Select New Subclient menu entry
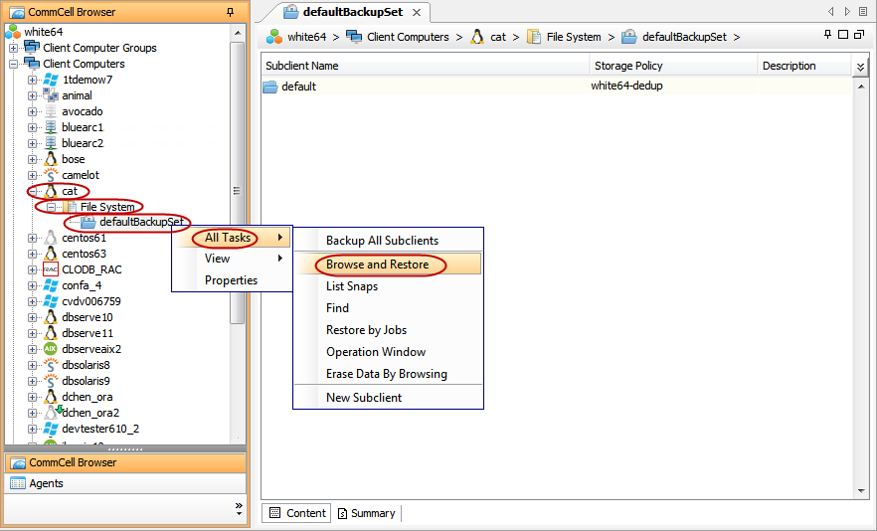877x531 pixels. pos(364,398)
